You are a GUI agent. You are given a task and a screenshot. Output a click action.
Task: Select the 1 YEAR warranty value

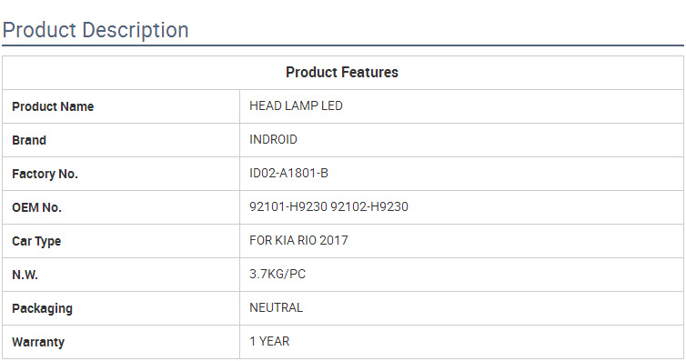point(269,341)
